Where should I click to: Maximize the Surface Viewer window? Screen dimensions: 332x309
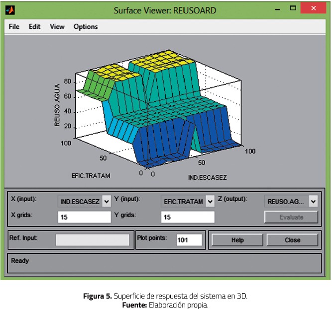point(293,9)
